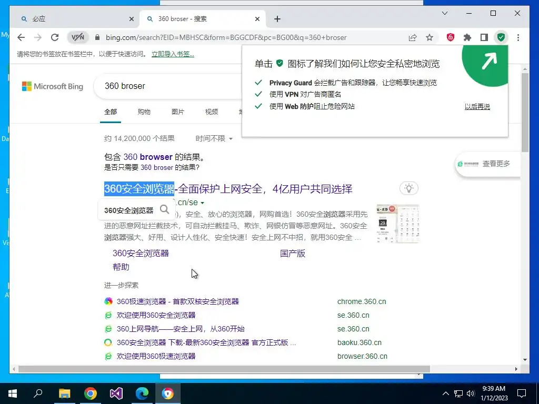This screenshot has height=404, width=539.
Task: Open the 国产版 sitelink
Action: coord(293,254)
